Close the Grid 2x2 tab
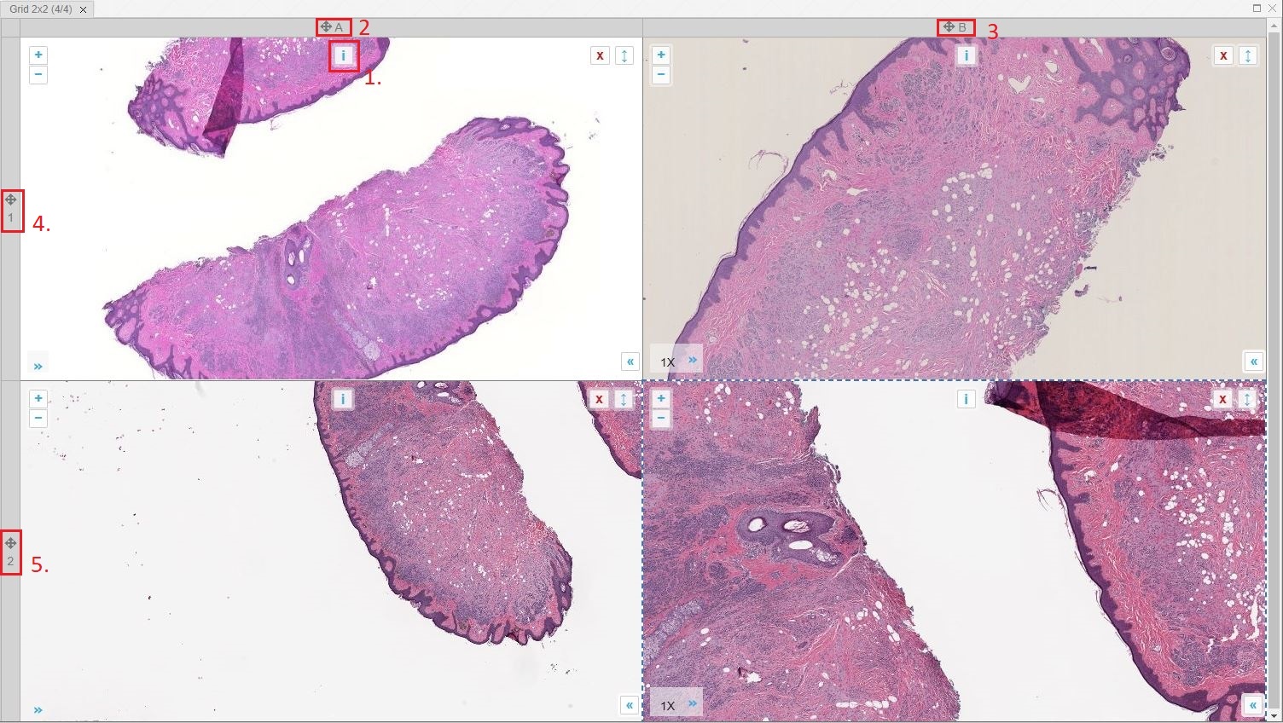Screen dimensions: 1283x723 [x=83, y=9]
